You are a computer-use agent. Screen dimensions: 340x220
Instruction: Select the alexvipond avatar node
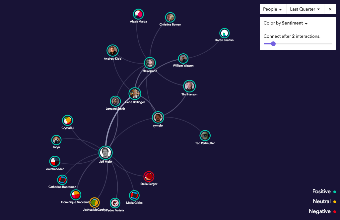(x=150, y=63)
